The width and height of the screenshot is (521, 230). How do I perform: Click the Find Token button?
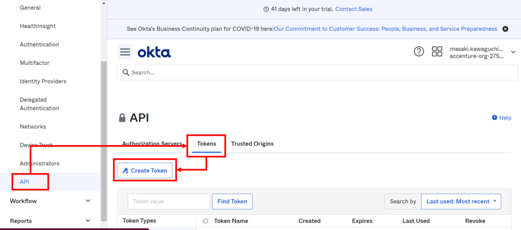coord(232,202)
